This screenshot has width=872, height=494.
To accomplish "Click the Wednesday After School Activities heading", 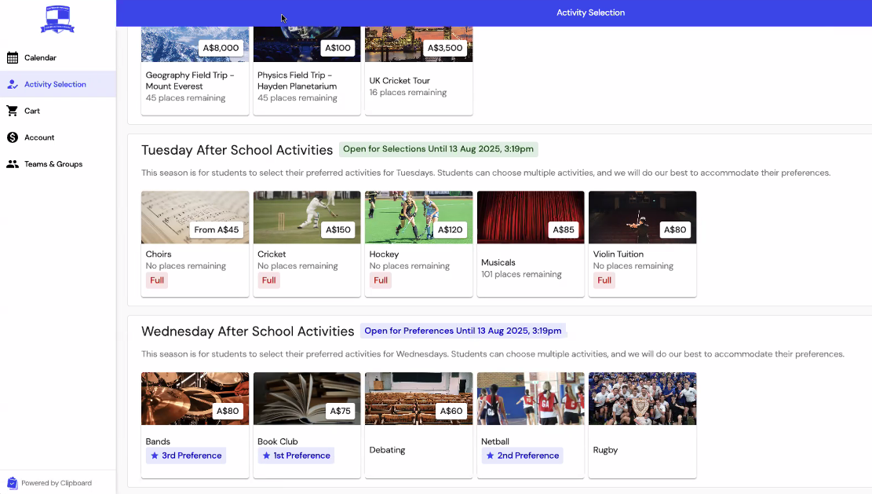I will pos(247,331).
